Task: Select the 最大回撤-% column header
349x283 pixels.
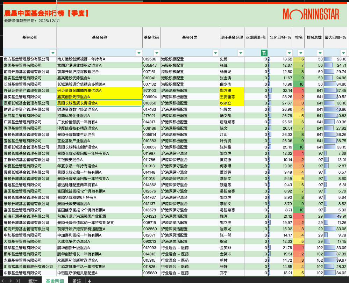Action: pos(335,37)
